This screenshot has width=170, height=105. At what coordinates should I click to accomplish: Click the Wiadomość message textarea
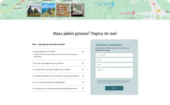pyautogui.click(x=114, y=73)
